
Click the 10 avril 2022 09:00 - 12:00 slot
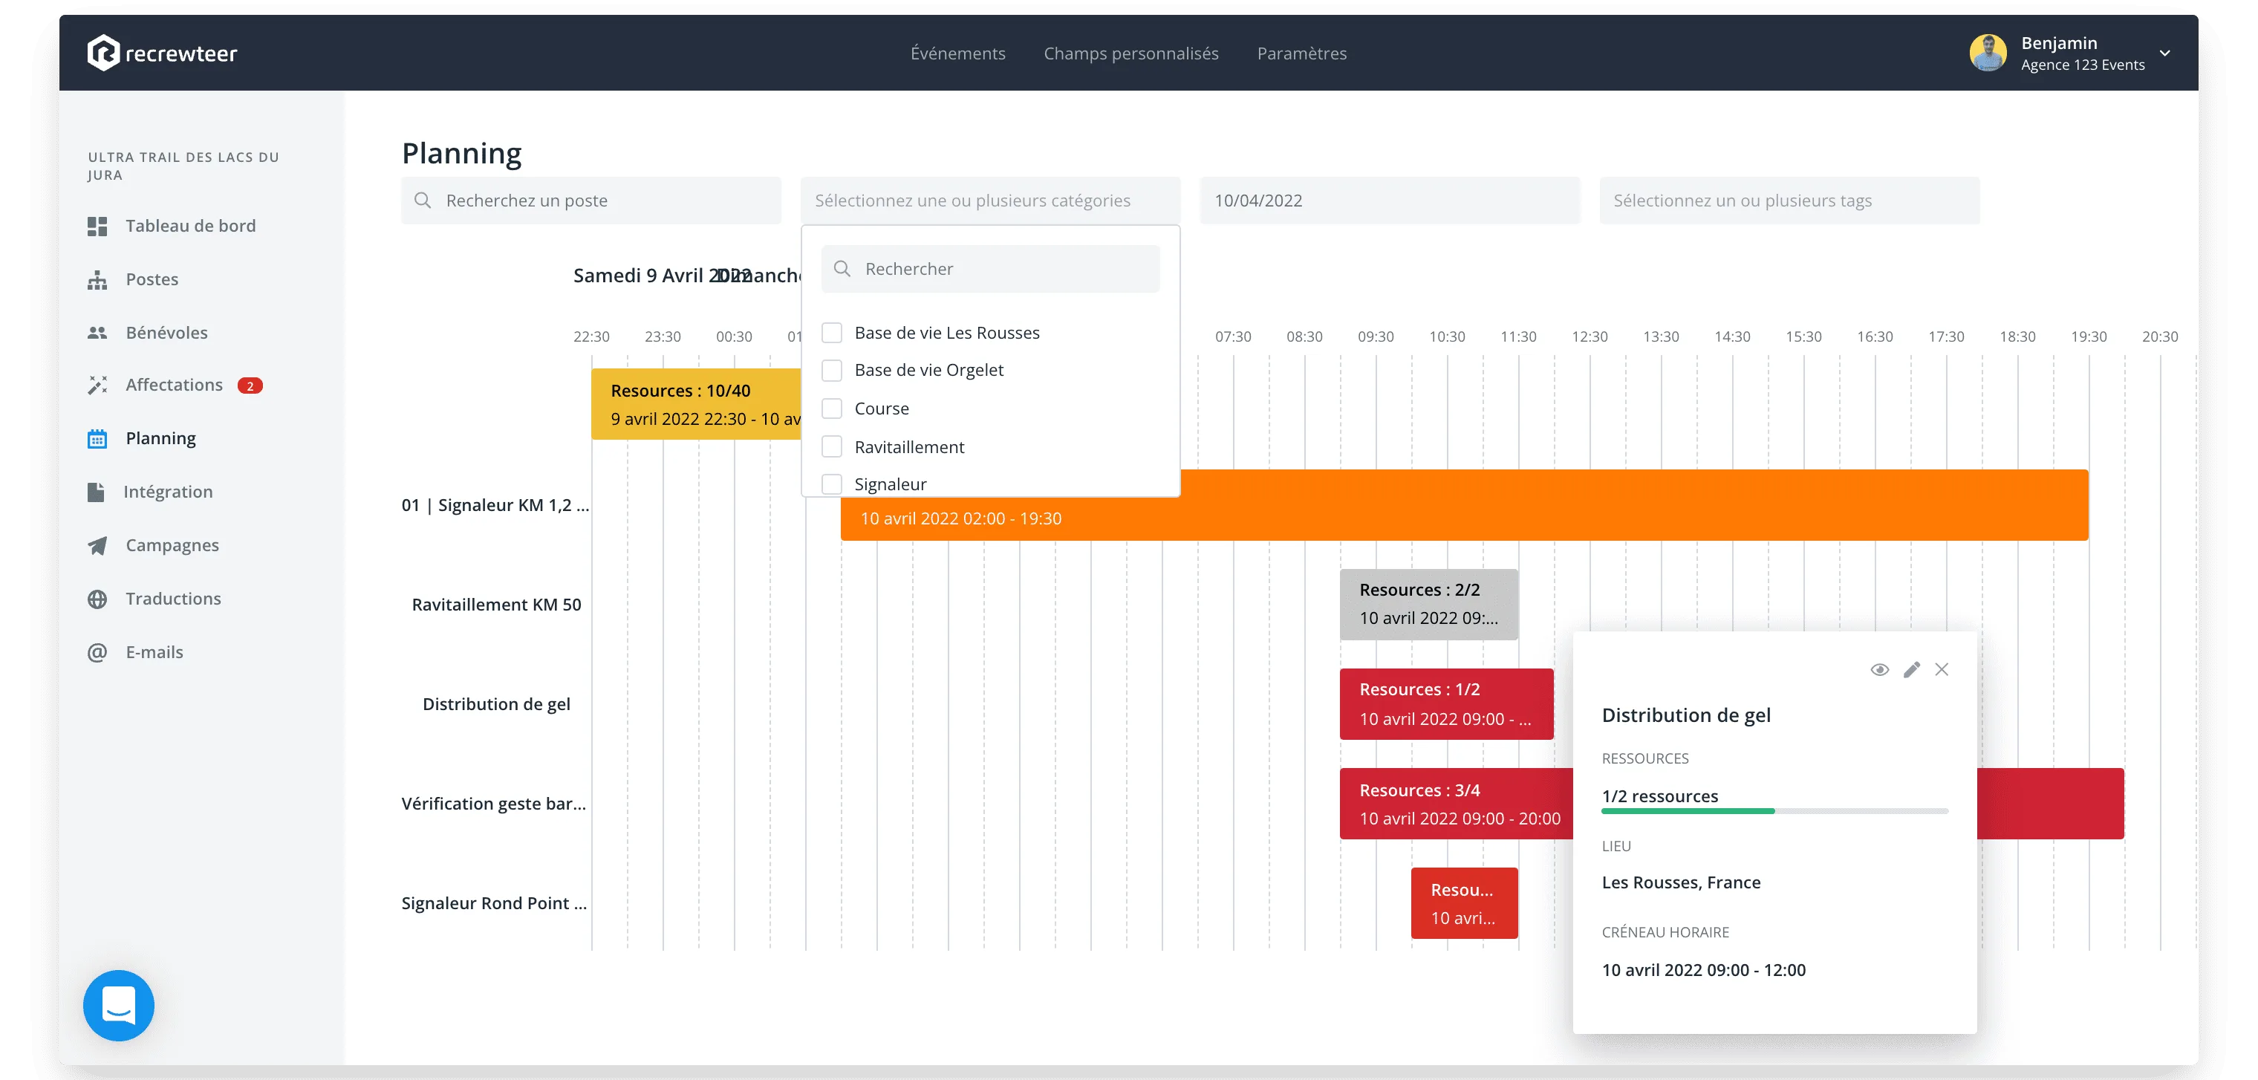point(1703,970)
